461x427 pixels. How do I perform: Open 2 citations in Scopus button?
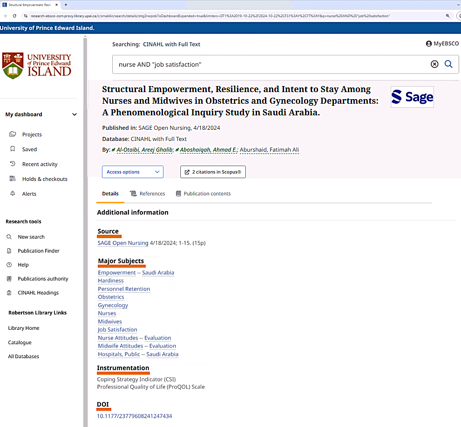click(213, 172)
